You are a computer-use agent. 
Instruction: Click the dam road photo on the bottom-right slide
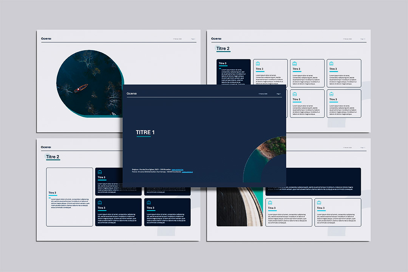[240, 207]
